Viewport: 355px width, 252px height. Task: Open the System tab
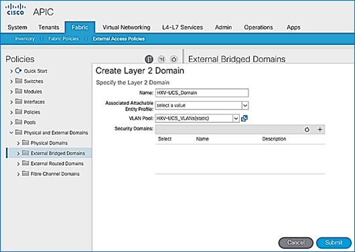coord(17,27)
